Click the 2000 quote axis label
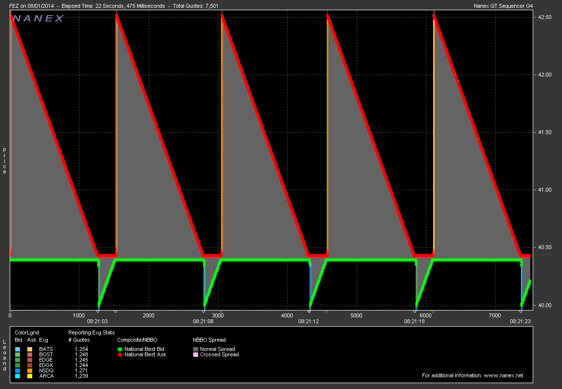 [x=148, y=315]
